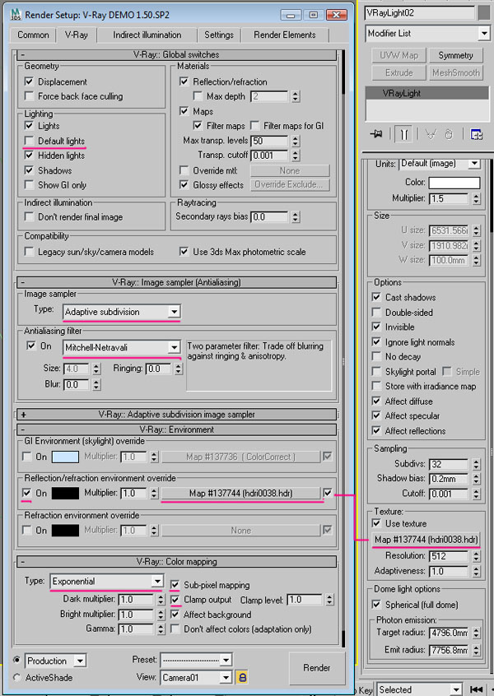Collapse the V-Ray Global switches rollout
Image resolution: width=494 pixels, height=696 pixels.
click(176, 54)
